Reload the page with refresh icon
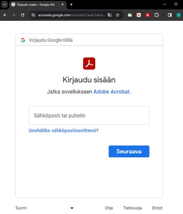Viewport: 183px width, 214px height. (x=23, y=15)
